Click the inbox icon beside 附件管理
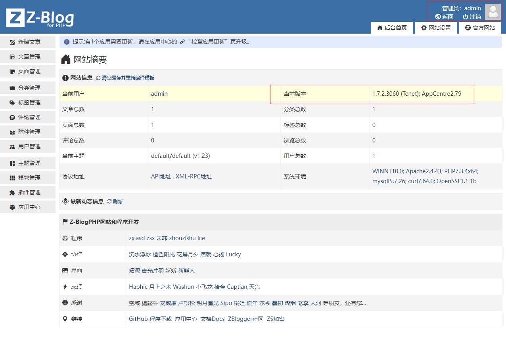The image size is (506, 362). click(x=12, y=132)
